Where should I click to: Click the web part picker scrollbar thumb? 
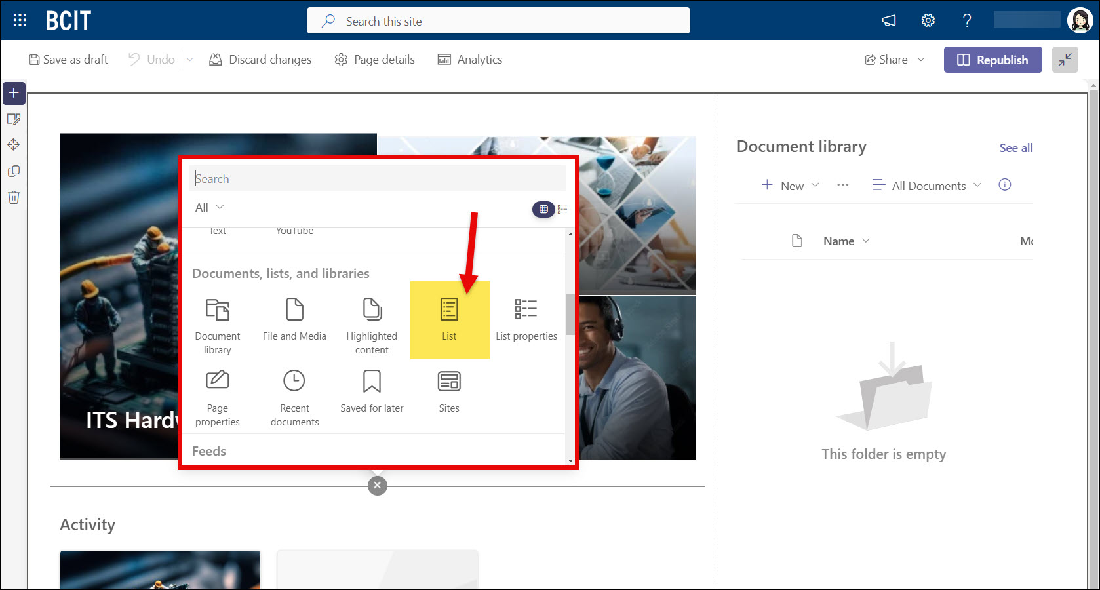tap(570, 315)
